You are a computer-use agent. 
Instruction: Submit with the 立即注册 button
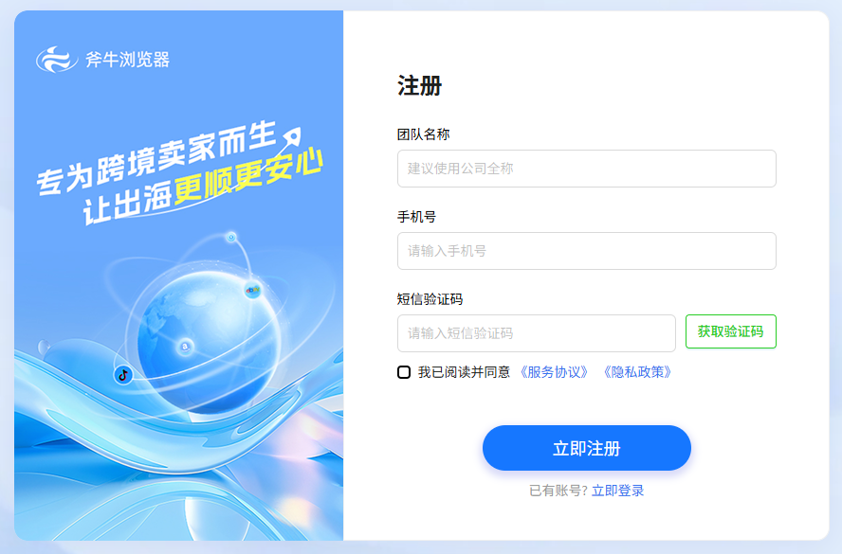[586, 448]
